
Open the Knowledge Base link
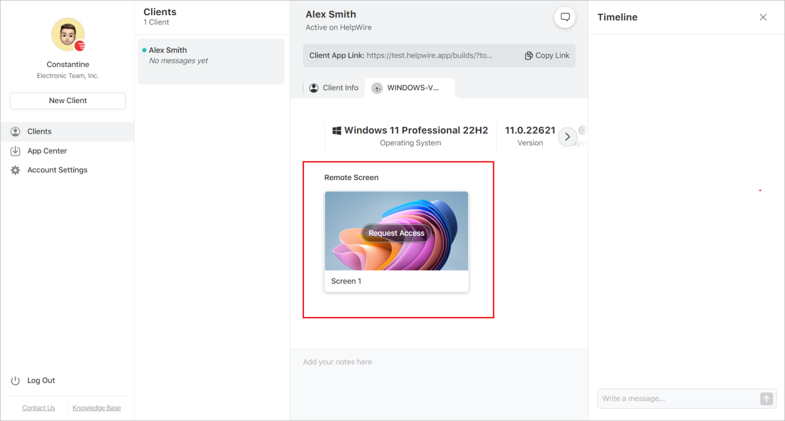coord(97,407)
